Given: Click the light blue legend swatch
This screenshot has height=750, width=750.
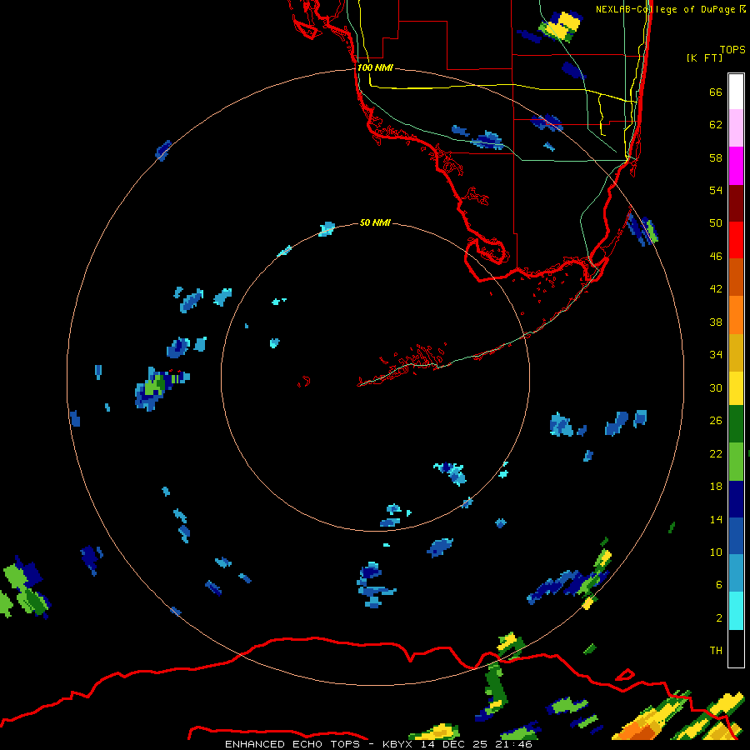Looking at the screenshot, I should click(x=736, y=573).
